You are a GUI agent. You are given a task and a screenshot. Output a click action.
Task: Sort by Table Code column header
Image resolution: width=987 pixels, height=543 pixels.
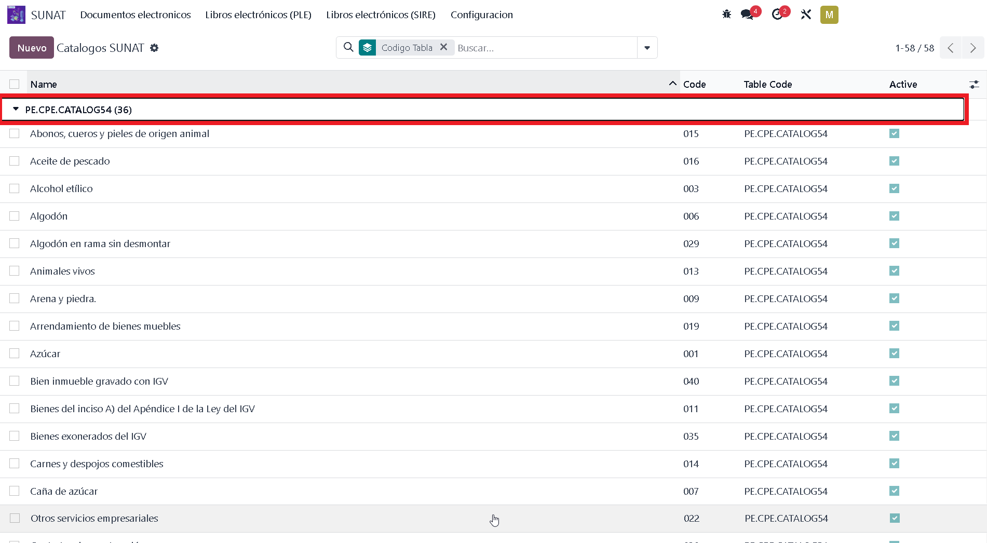[767, 84]
